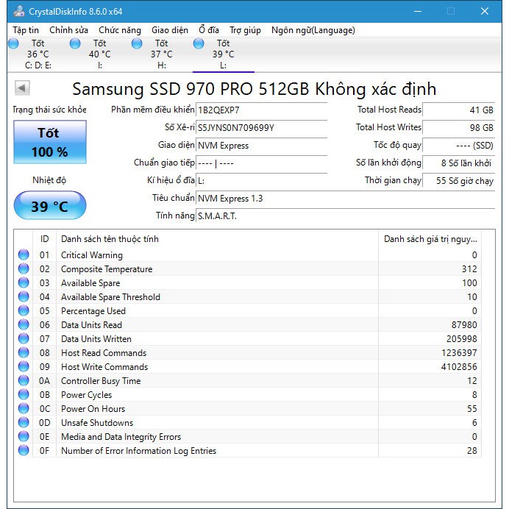Click the Power On Hours status orb
The height and width of the screenshot is (509, 509).
pyautogui.click(x=24, y=408)
